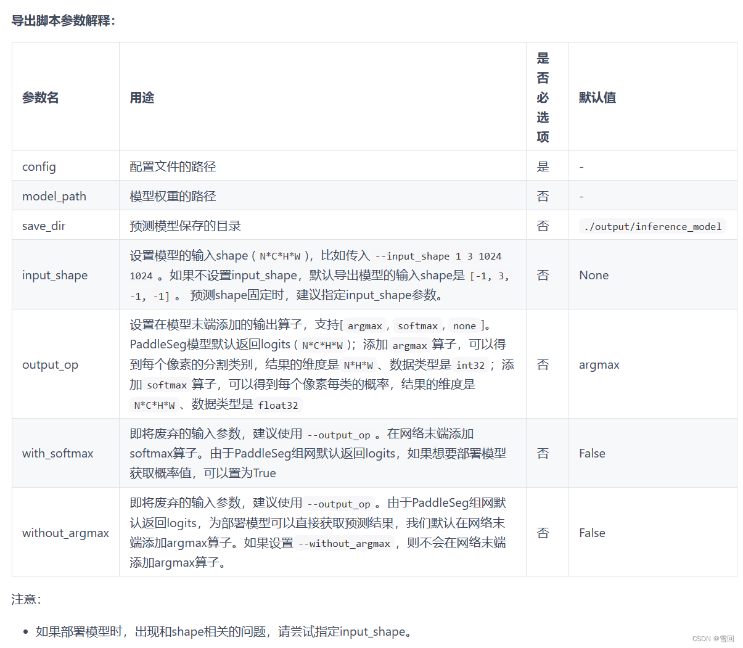This screenshot has height=648, width=743.
Task: Click the 默认值 column header
Action: tap(596, 97)
